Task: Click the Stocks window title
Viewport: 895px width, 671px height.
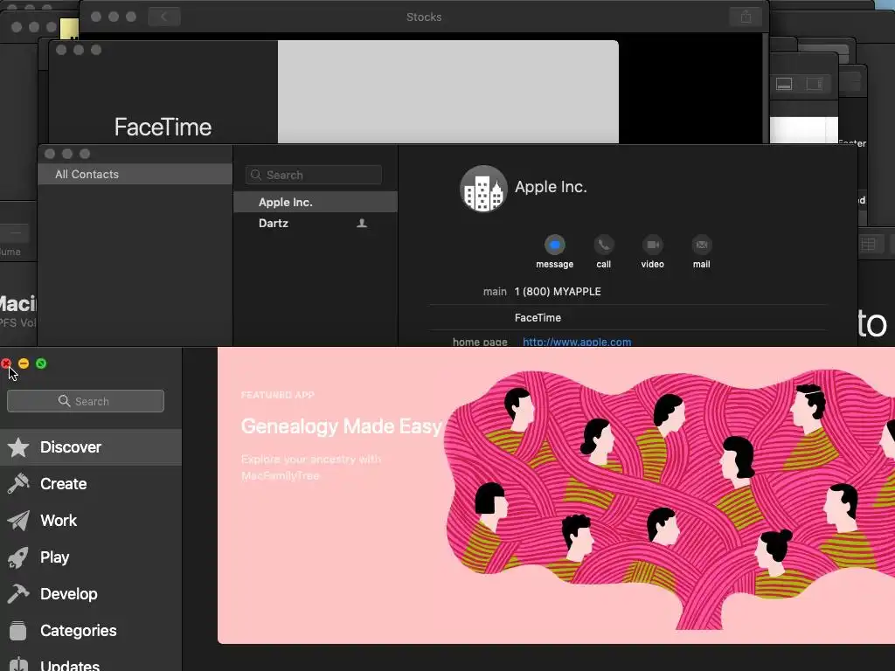Action: [424, 17]
